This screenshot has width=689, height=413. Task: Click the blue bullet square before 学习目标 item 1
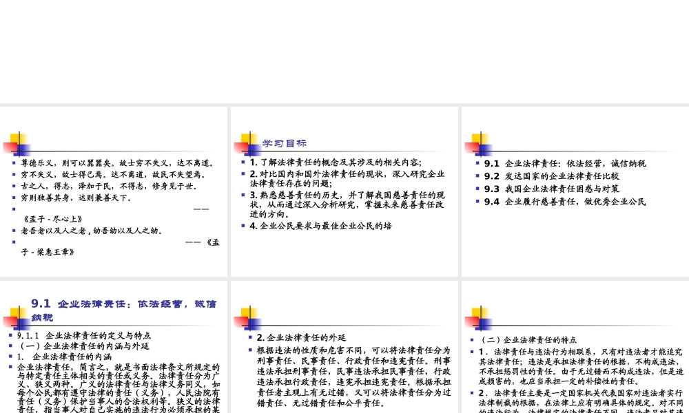tap(244, 161)
